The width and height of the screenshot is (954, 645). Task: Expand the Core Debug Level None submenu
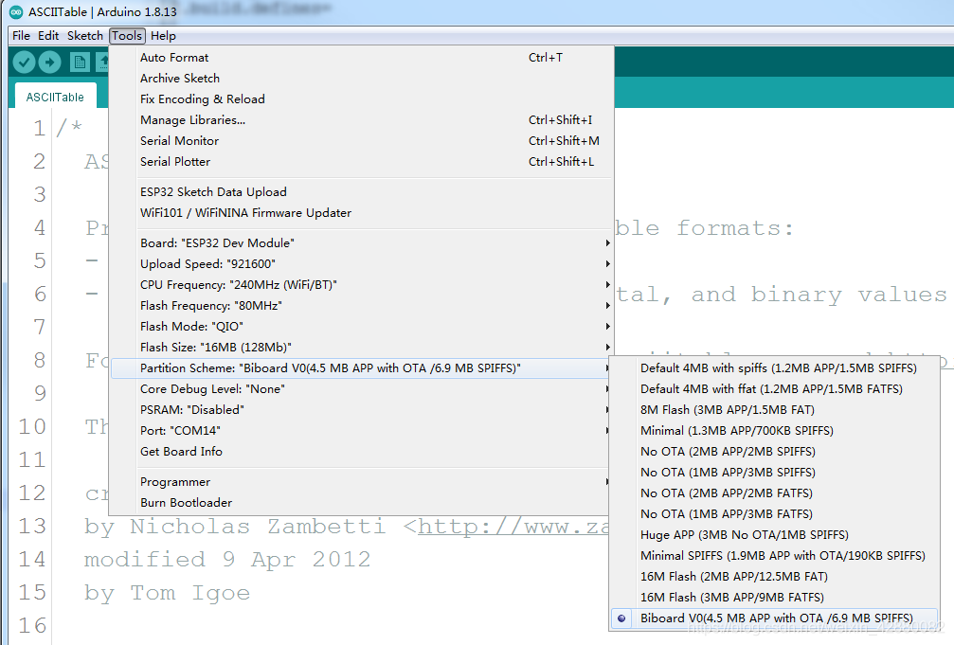coord(361,389)
